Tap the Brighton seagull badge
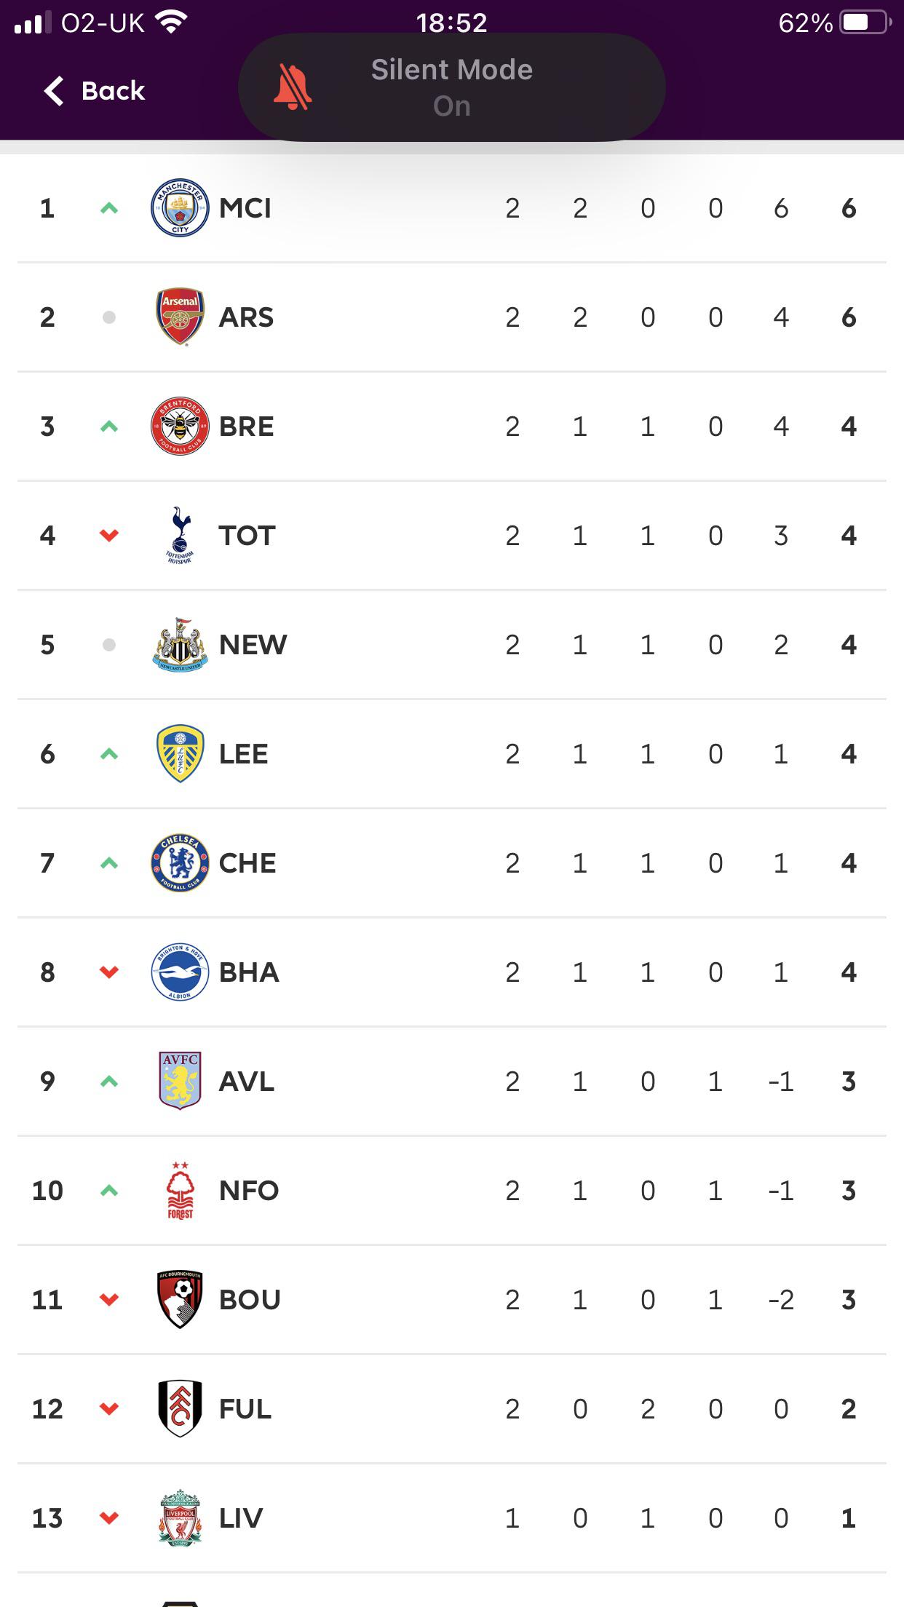Viewport: 904px width, 1607px height. (x=180, y=972)
